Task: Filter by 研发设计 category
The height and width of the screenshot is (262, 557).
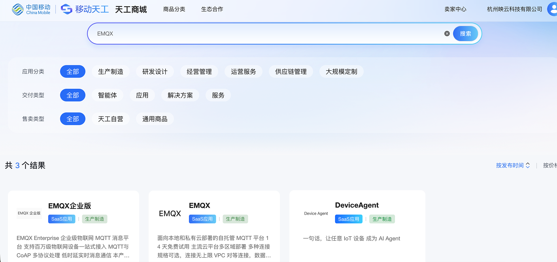Action: (155, 71)
